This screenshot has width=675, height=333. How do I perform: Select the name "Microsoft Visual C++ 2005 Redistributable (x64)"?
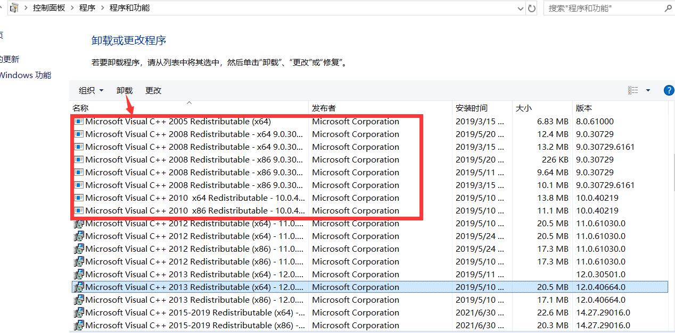coord(178,122)
